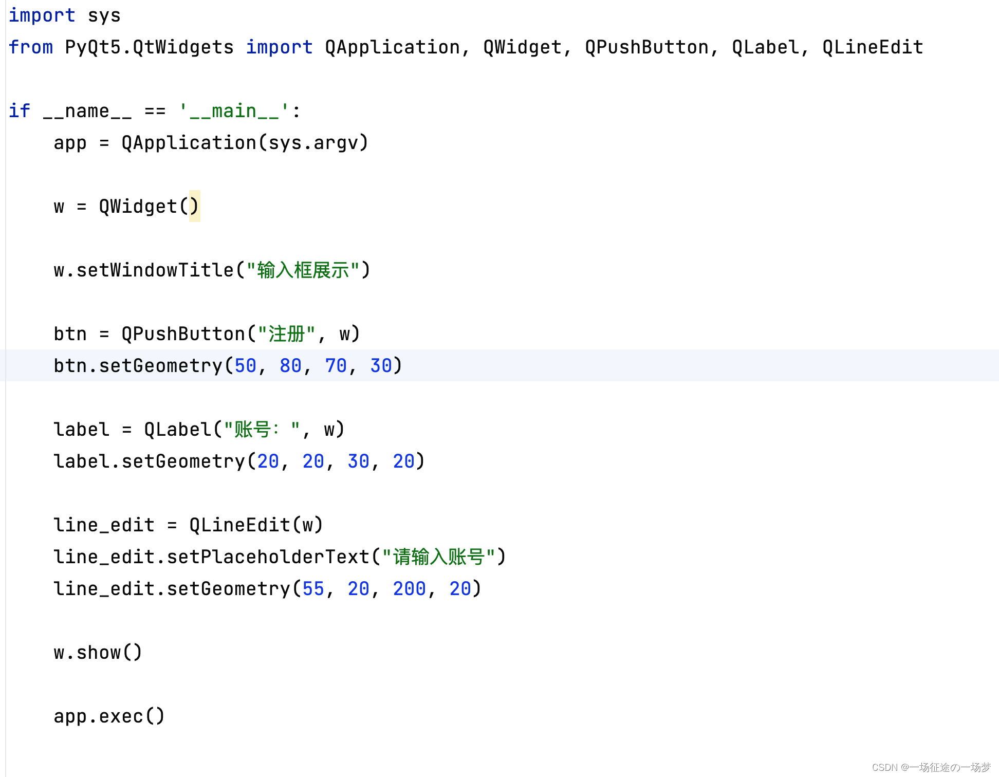Click number 55 in line_edit.setGeometry
This screenshot has width=999, height=777.
coord(313,589)
